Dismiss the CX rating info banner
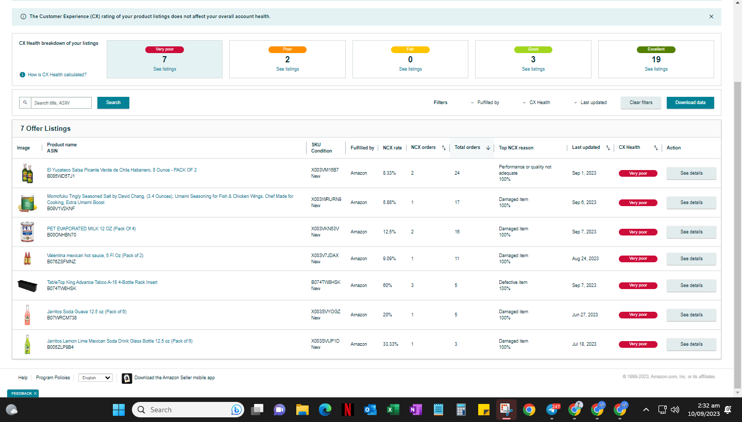Screen dimensions: 742x422 click(711, 16)
